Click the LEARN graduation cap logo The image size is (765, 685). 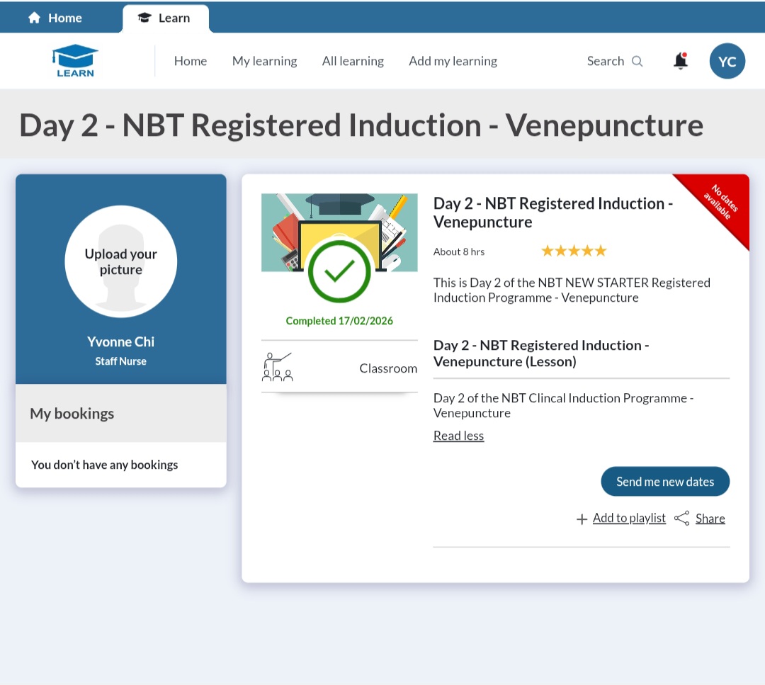75,61
